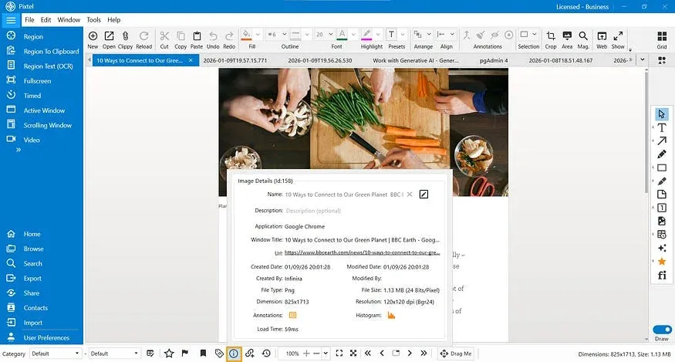Click the Reload icon
The image size is (675, 362).
143,36
